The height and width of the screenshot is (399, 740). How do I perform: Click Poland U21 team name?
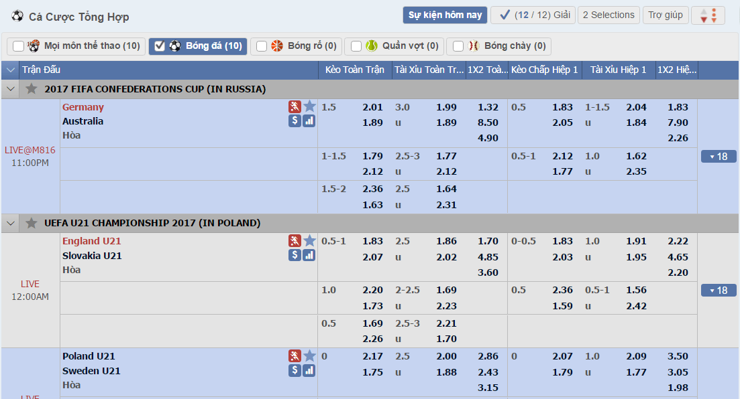[89, 356]
